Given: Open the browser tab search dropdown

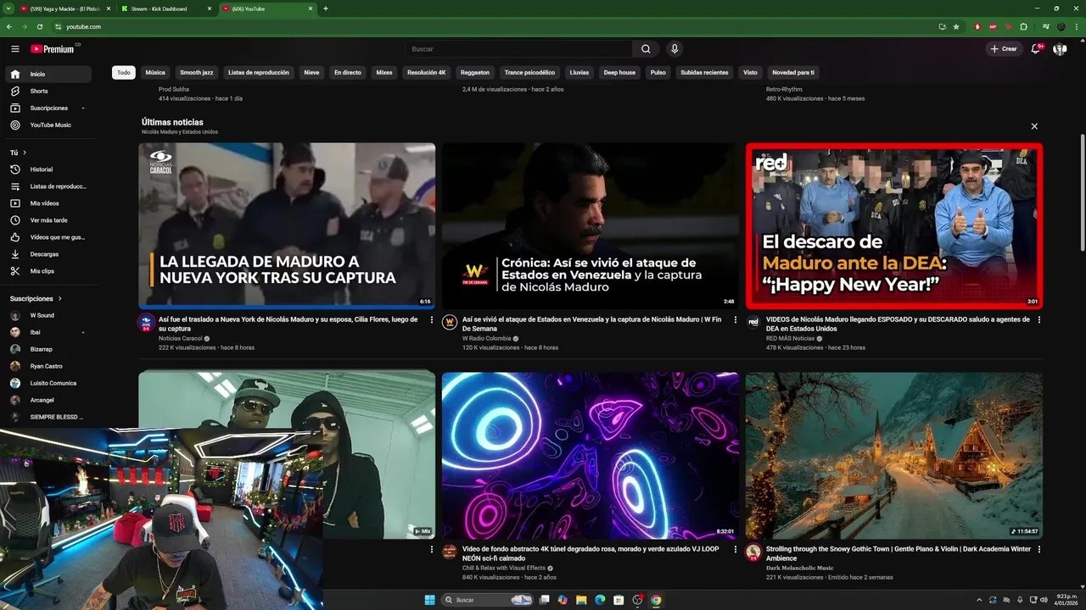Looking at the screenshot, I should click(8, 8).
